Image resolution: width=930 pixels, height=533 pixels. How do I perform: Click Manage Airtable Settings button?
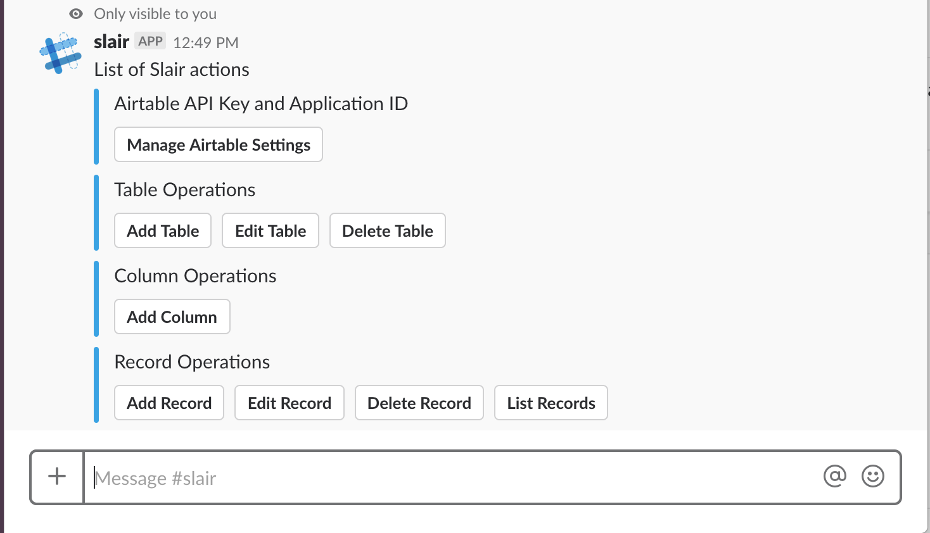(219, 144)
